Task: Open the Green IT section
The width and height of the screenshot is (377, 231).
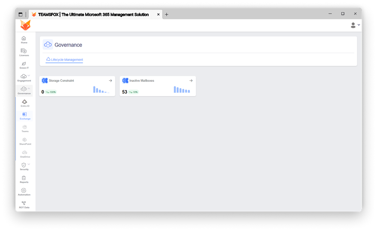Action: [x=24, y=65]
